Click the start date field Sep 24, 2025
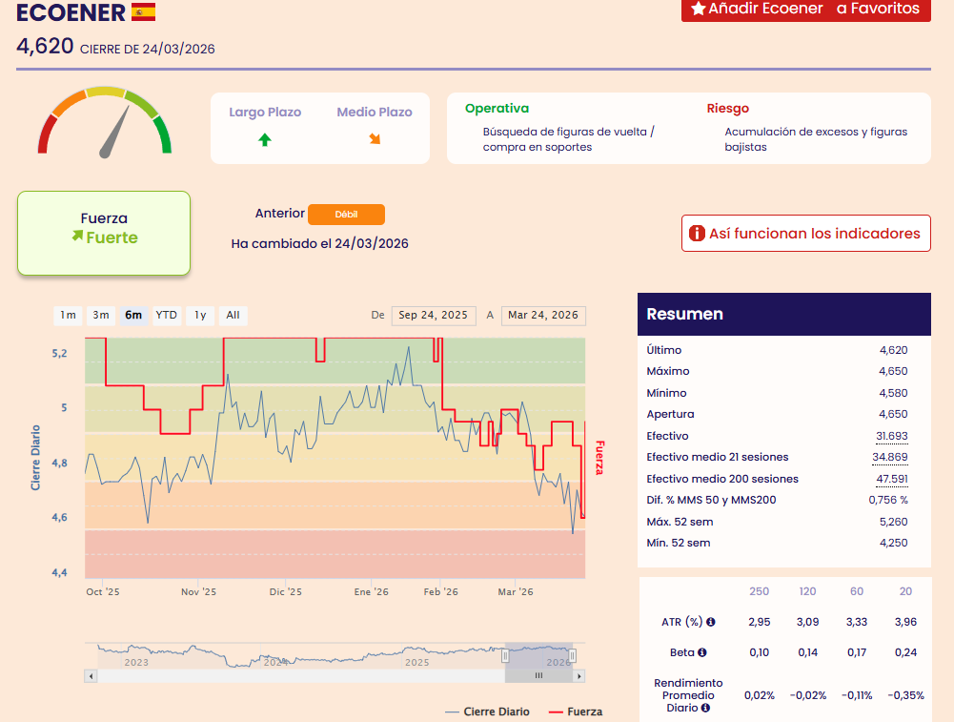Screen dimensions: 954x722 (x=434, y=316)
